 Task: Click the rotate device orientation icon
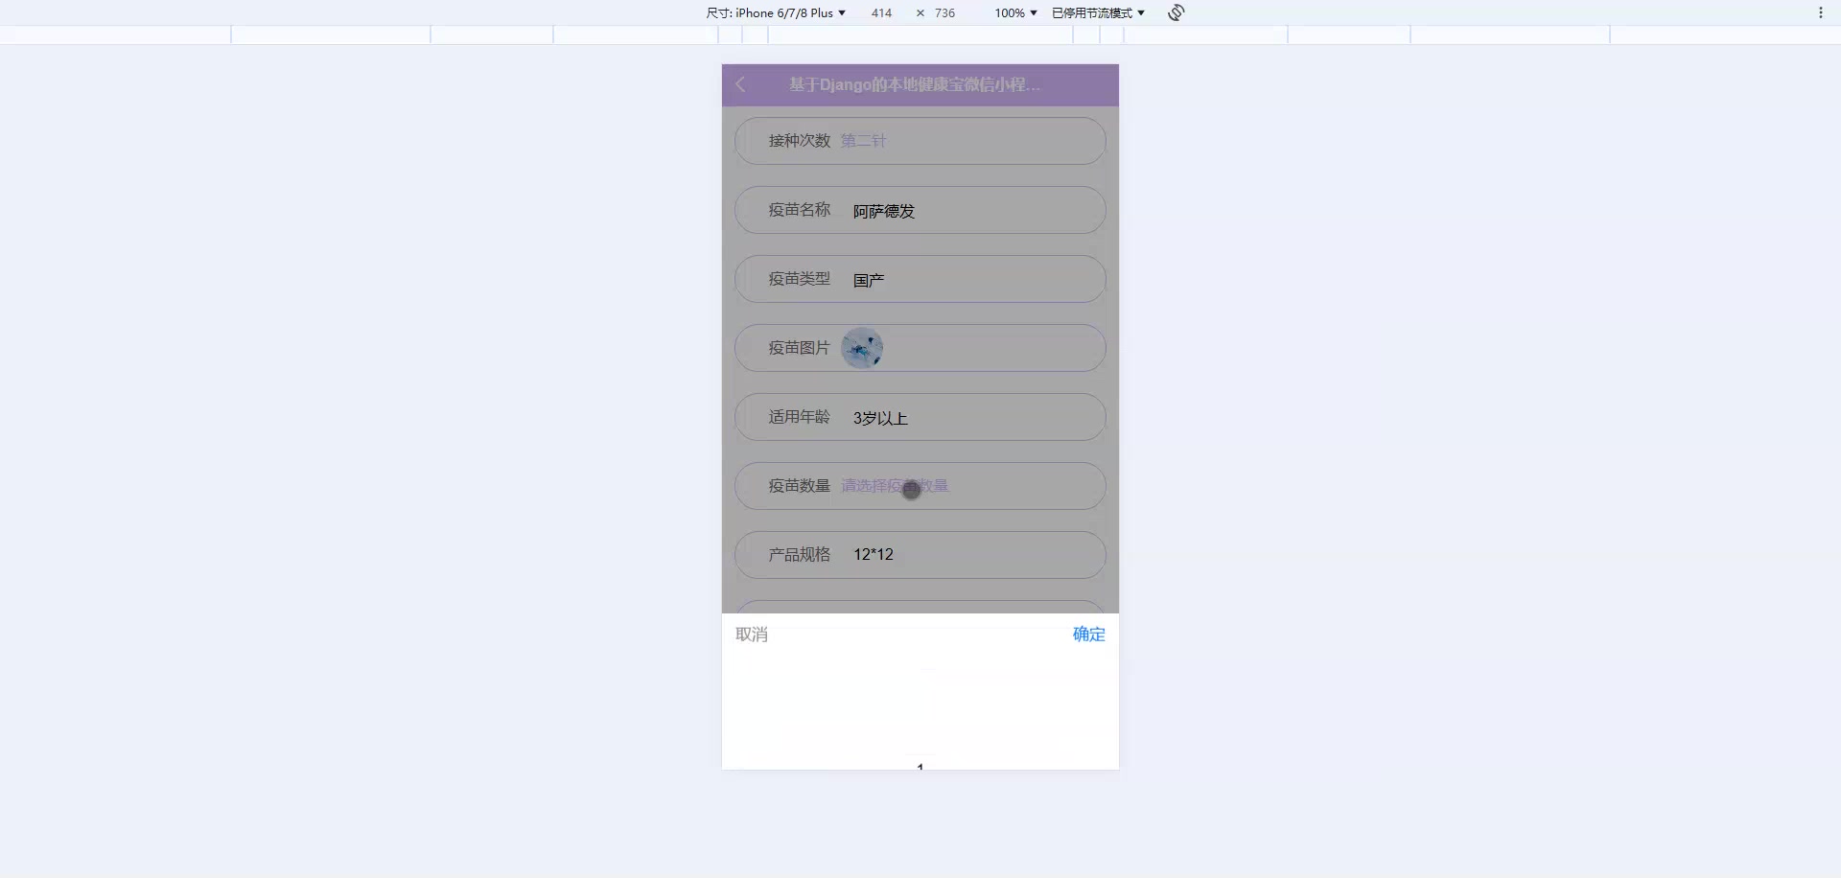(x=1175, y=12)
